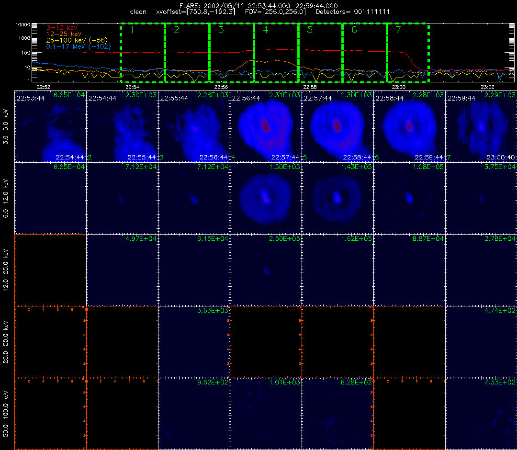Select the 12-25 keV image labeled 2.50E+05
This screenshot has width=517, height=450.
(x=266, y=270)
